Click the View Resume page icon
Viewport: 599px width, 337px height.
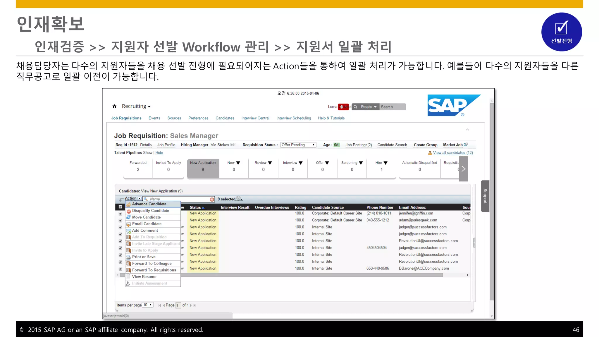(x=128, y=276)
